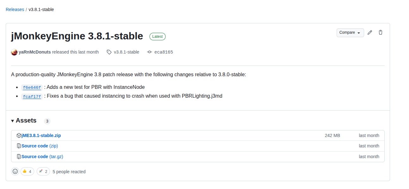Click the tag icon beside v3.8.1-stable
The width and height of the screenshot is (409, 189).
pos(109,52)
